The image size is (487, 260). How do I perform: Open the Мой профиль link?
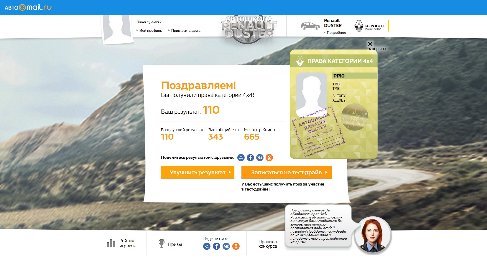coord(150,31)
